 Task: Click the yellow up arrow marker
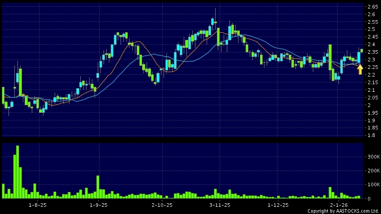tap(360, 69)
